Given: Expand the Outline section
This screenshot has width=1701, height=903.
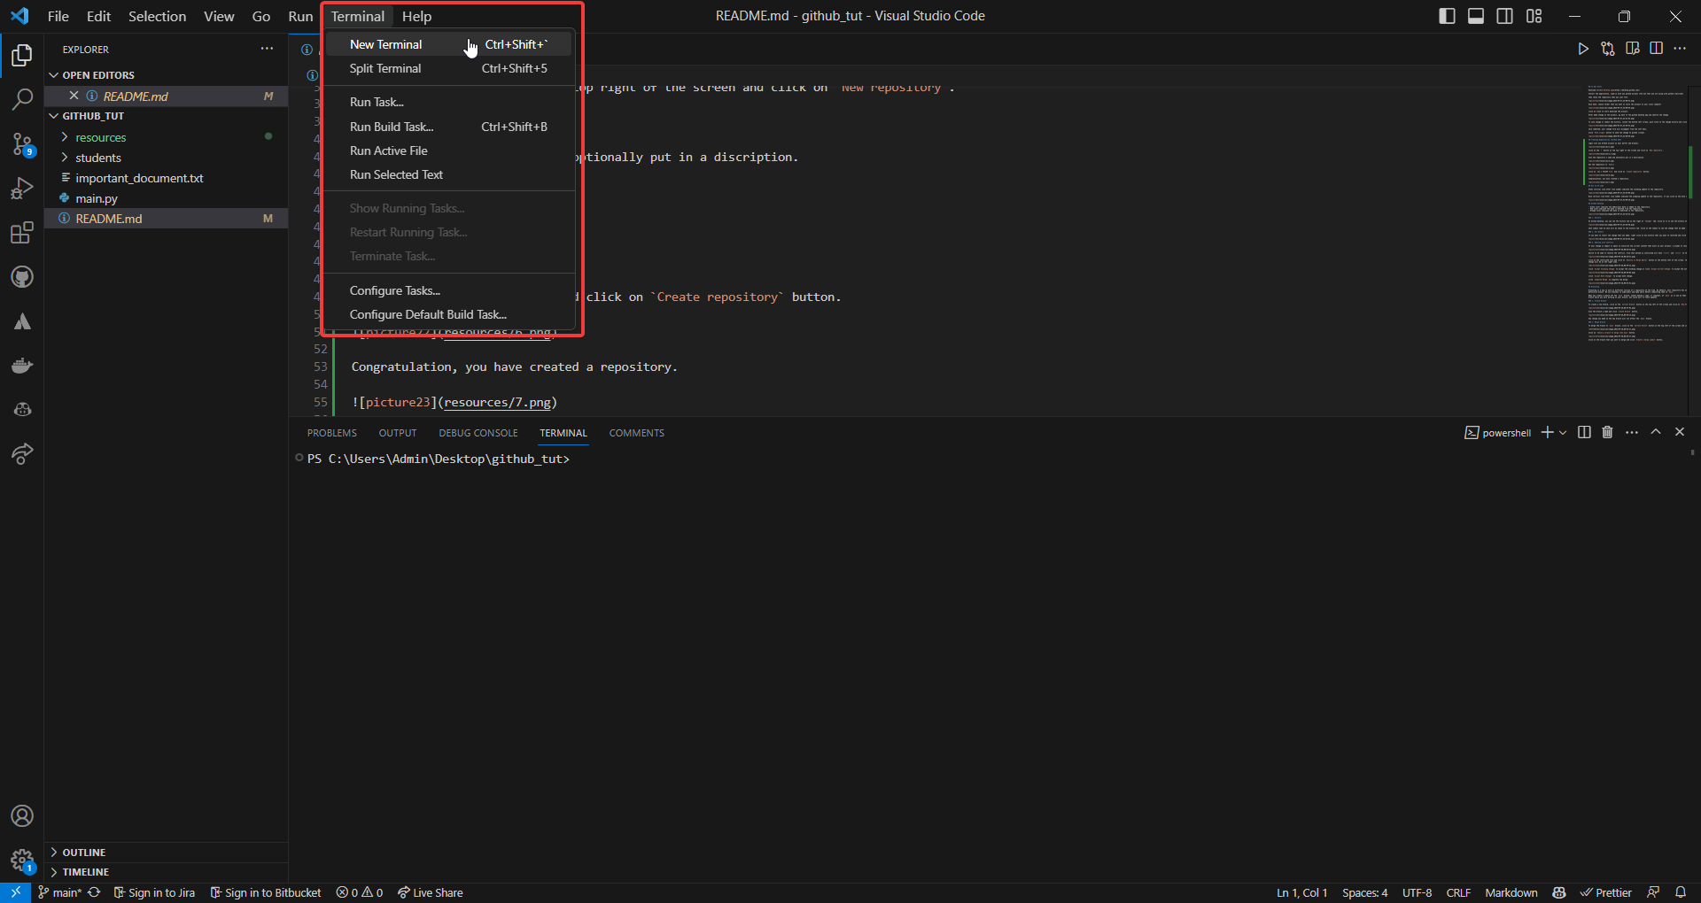Looking at the screenshot, I should click(166, 853).
